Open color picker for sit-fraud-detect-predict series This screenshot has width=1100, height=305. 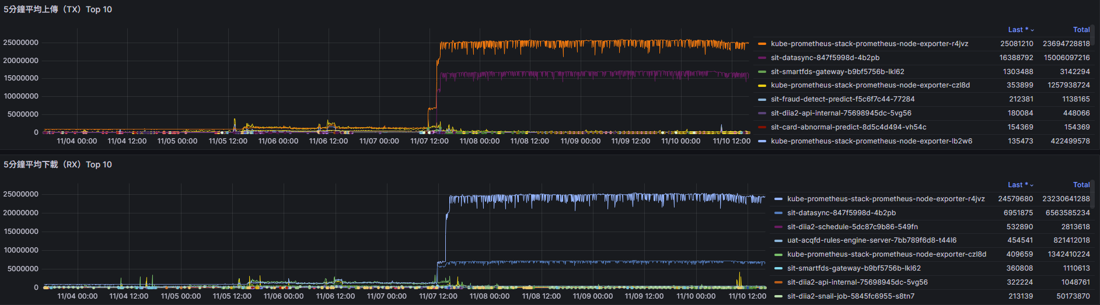(762, 100)
